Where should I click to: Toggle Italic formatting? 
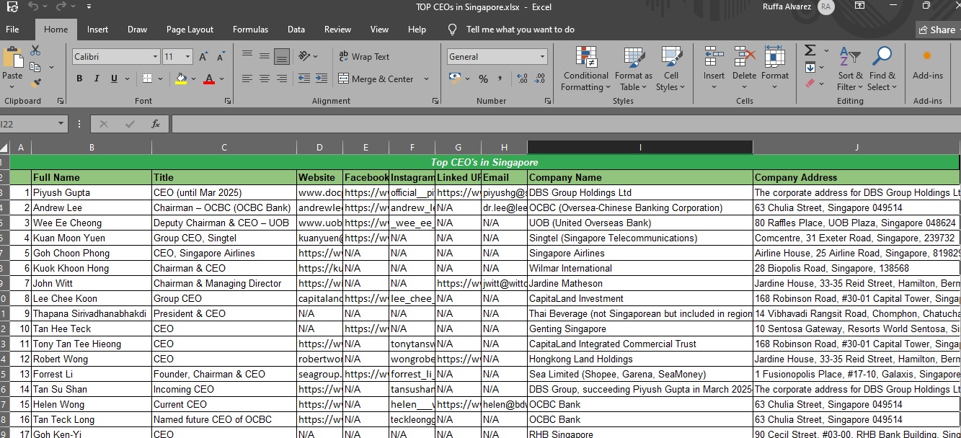[x=97, y=79]
